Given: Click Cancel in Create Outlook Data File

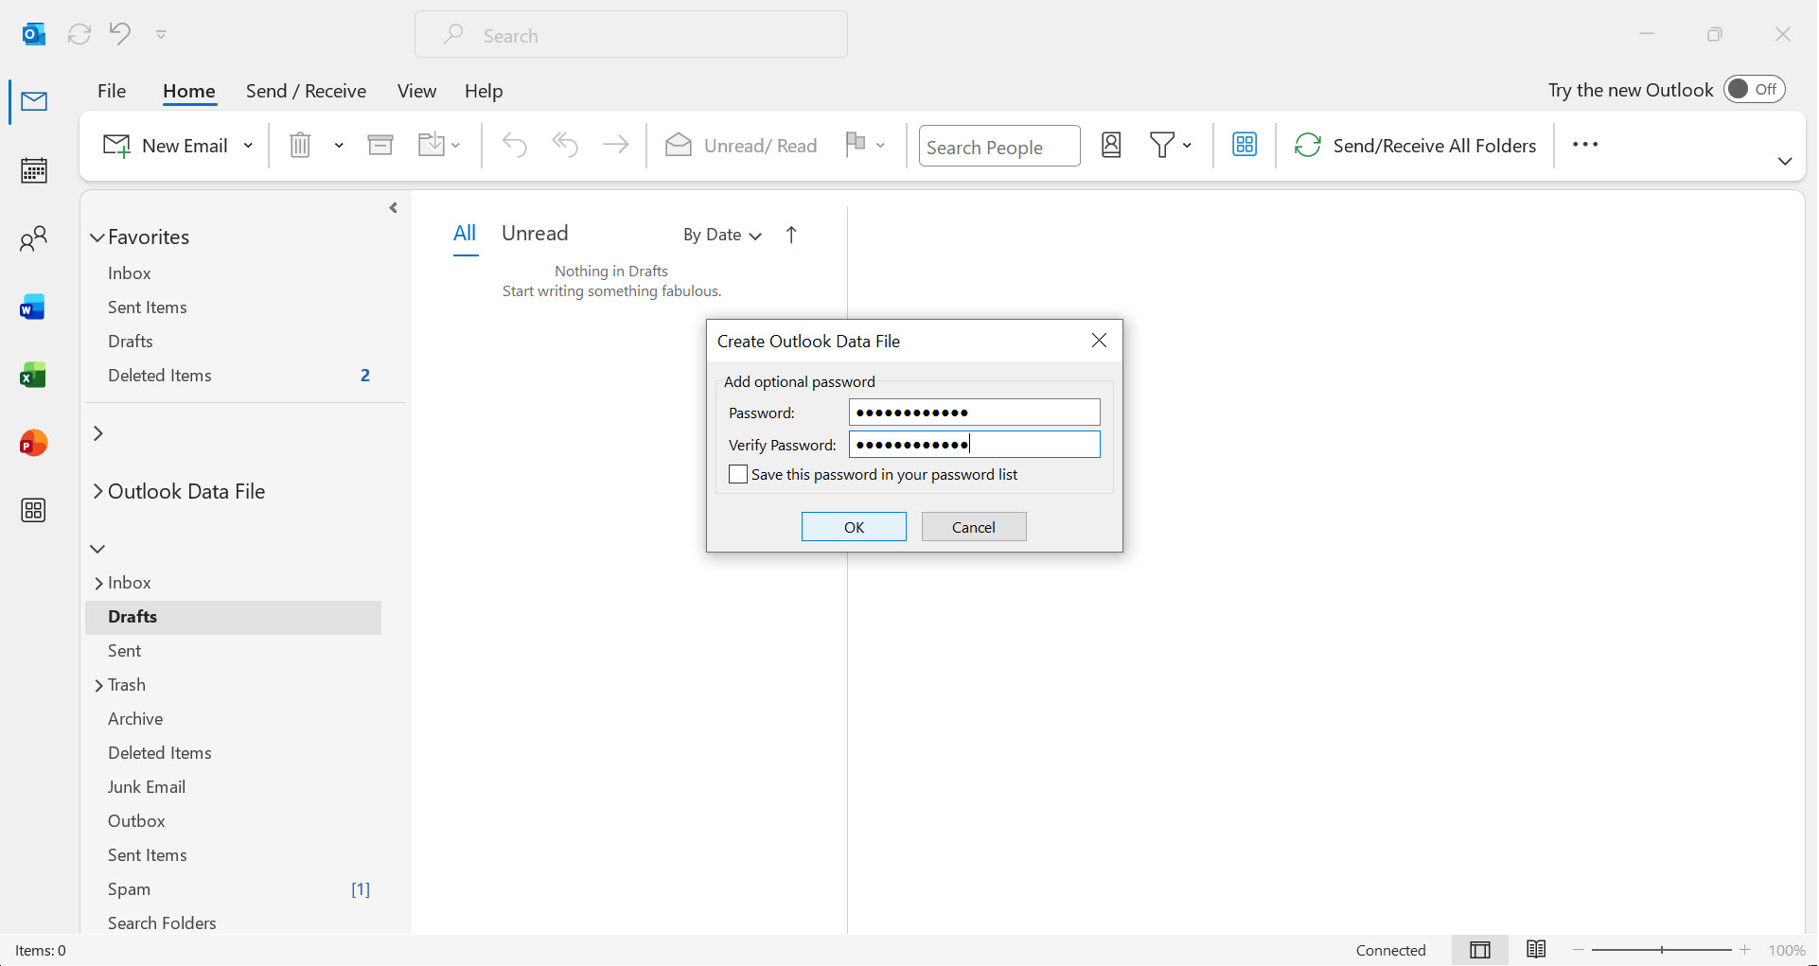Looking at the screenshot, I should [974, 527].
